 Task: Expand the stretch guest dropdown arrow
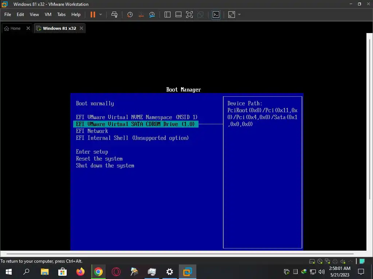tap(239, 15)
